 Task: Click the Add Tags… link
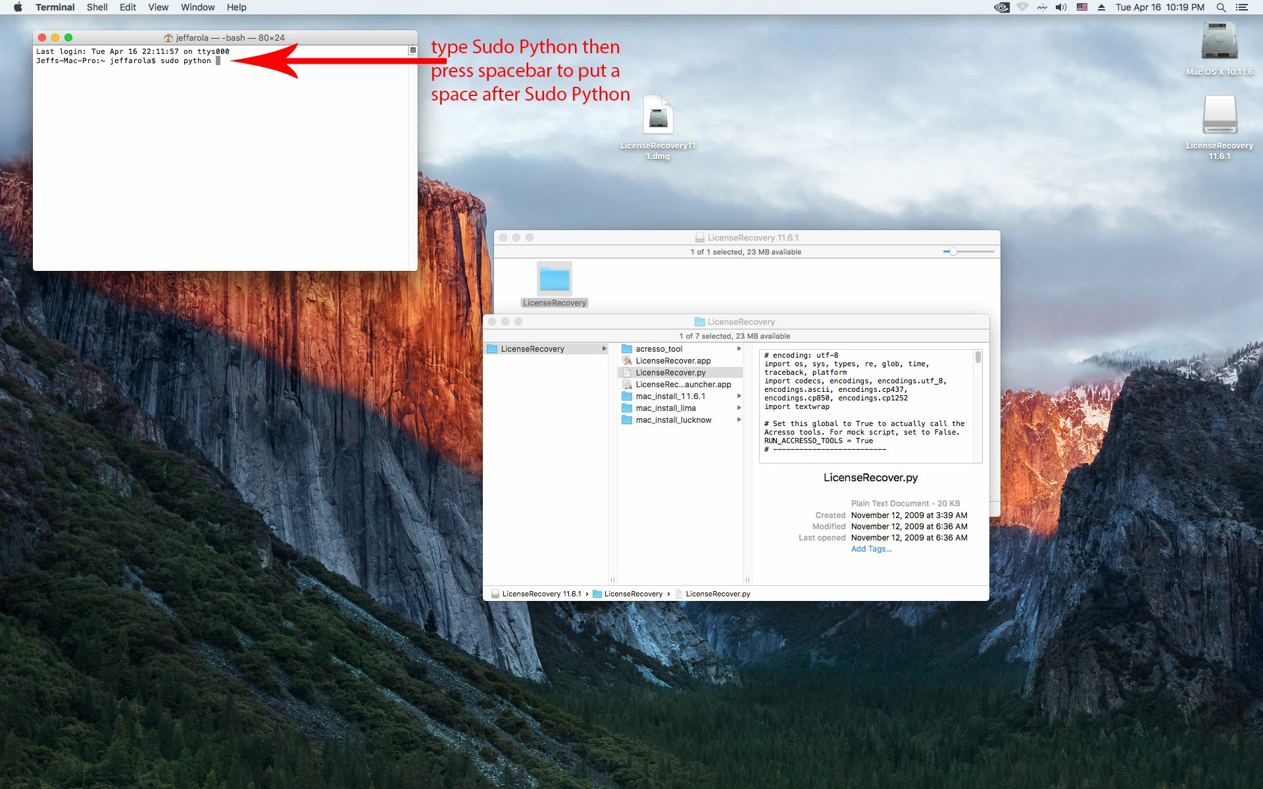(871, 549)
